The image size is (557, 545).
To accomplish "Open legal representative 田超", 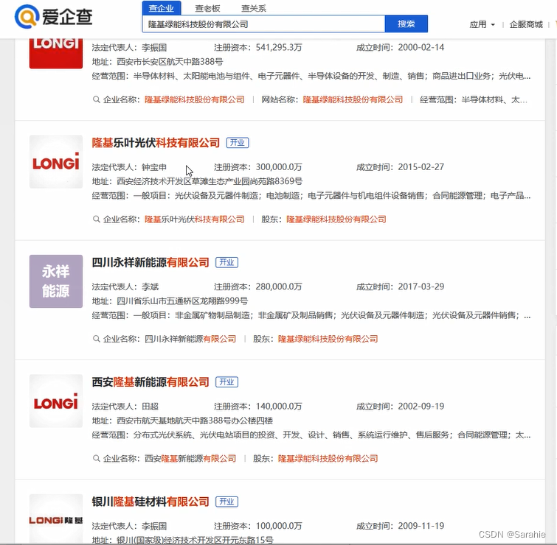I will [150, 407].
